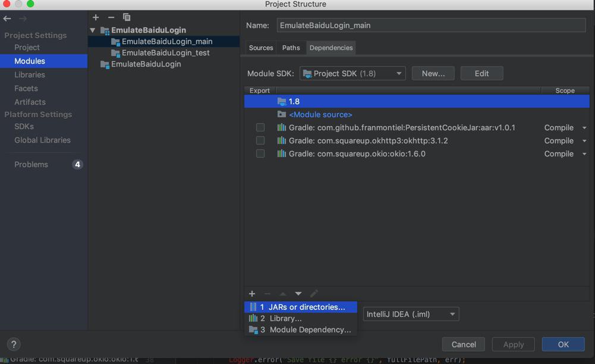The height and width of the screenshot is (364, 595).
Task: Toggle export for okhttp 3.1.2 dependency
Action: 260,140
